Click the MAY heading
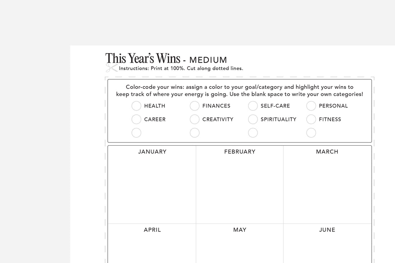Image resolution: width=395 pixels, height=263 pixels. click(x=240, y=230)
